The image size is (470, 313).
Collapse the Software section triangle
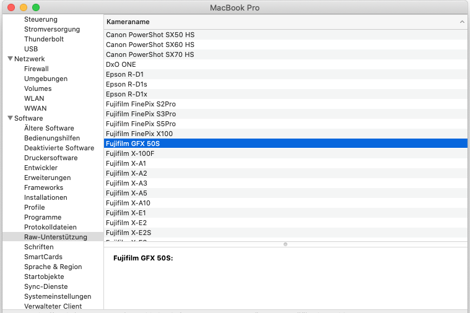10,118
